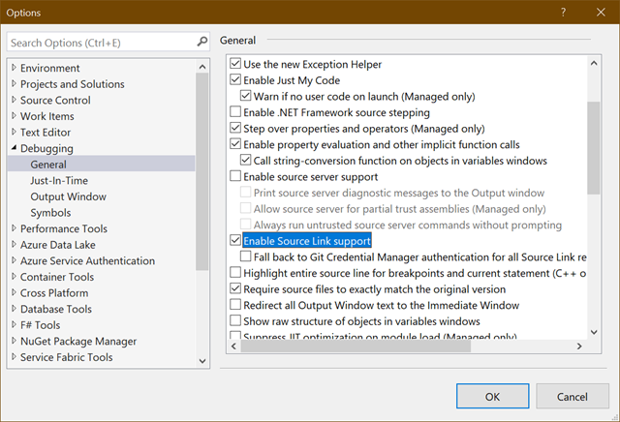
Task: Toggle Enable Just My Code checkbox
Action: point(235,79)
